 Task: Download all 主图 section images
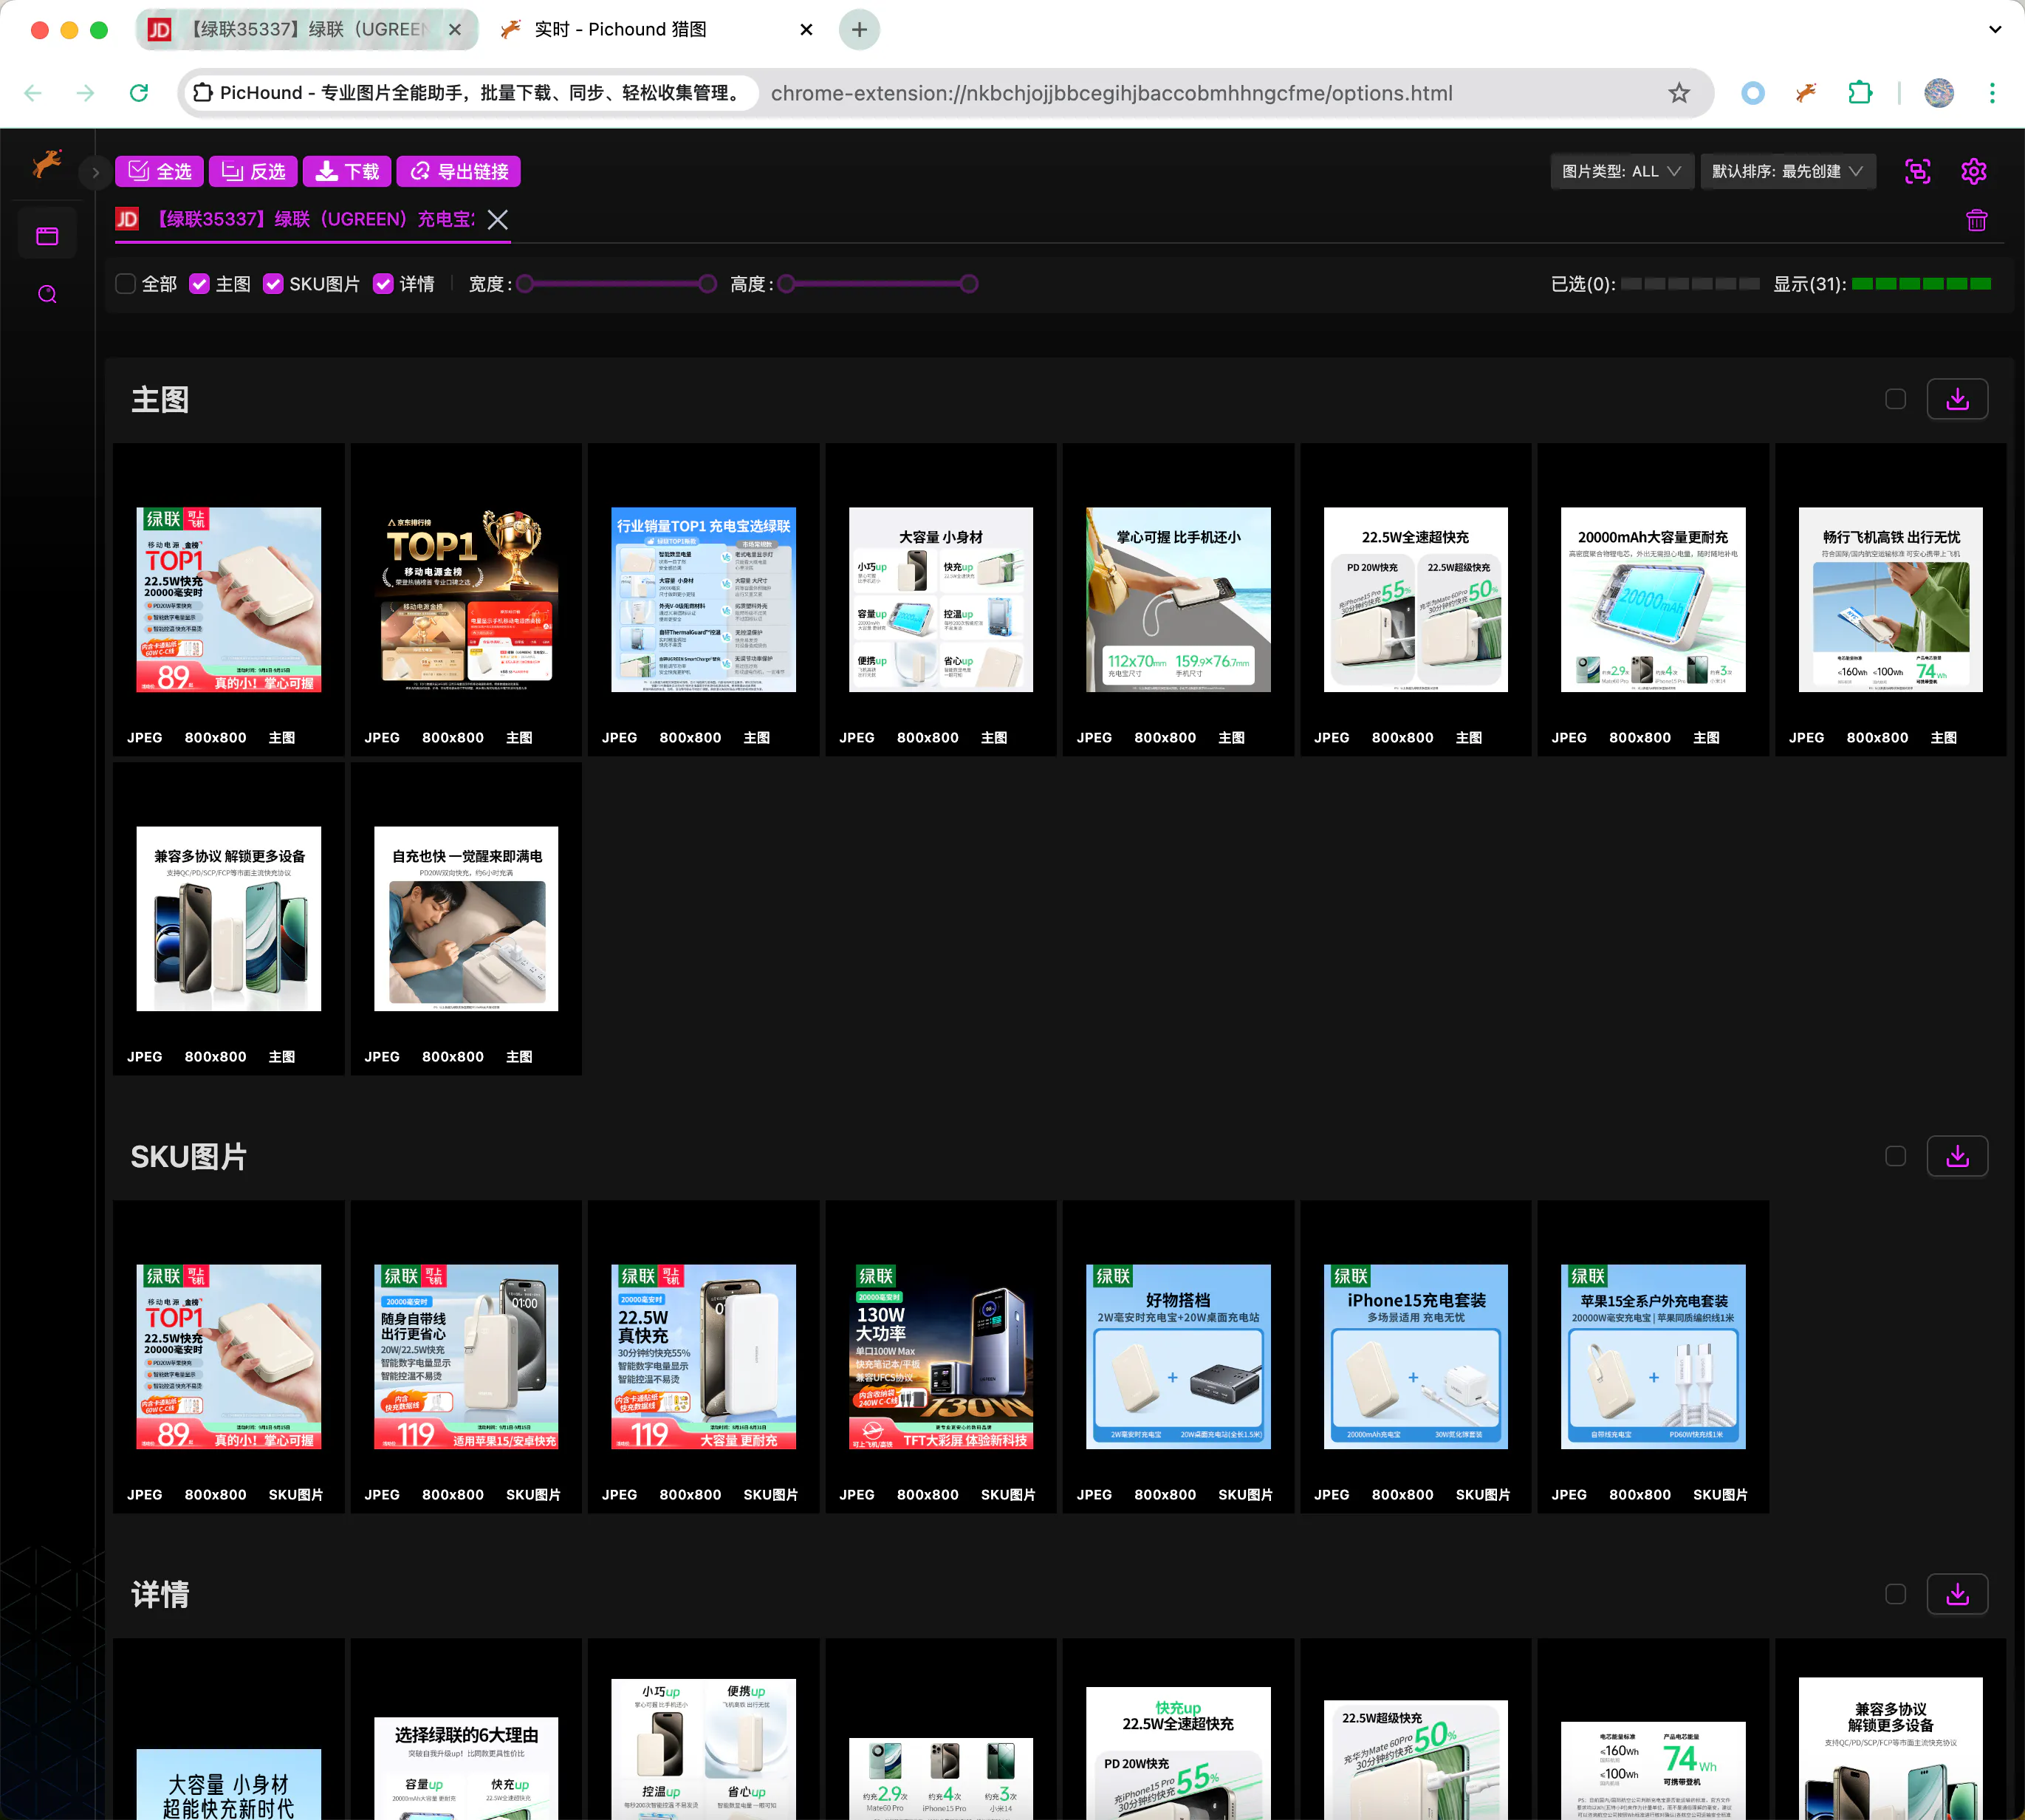click(x=1956, y=399)
